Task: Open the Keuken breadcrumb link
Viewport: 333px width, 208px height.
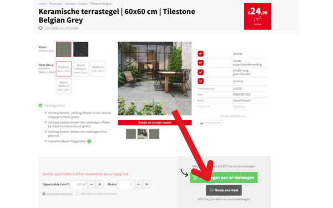Action: (x=83, y=4)
